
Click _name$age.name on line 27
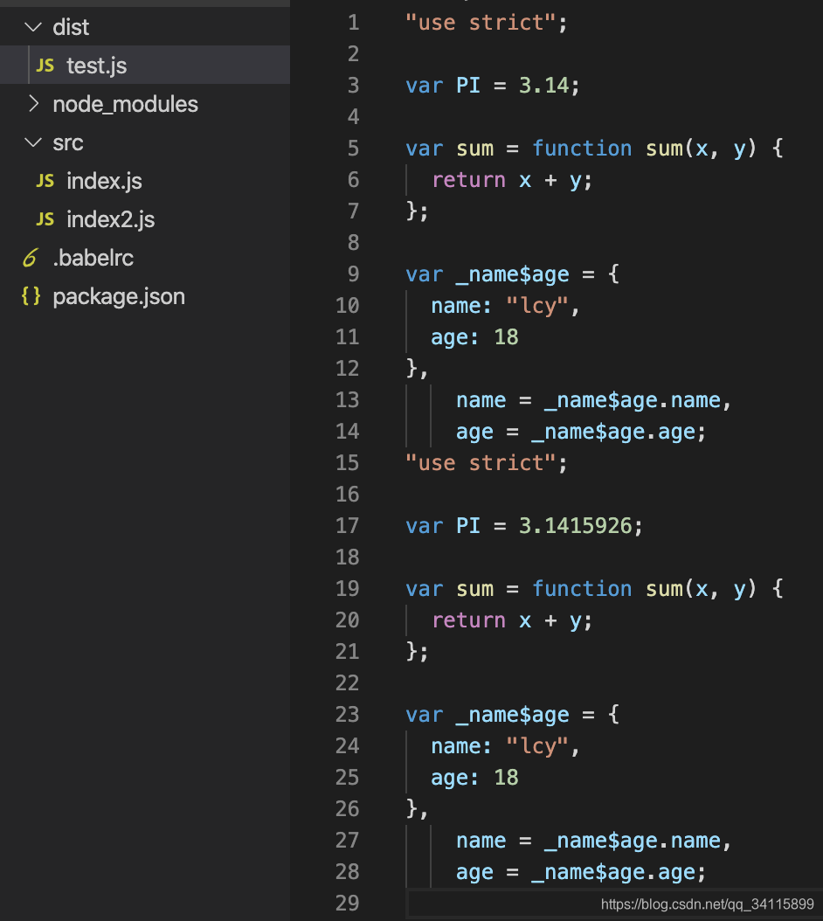pyautogui.click(x=633, y=841)
